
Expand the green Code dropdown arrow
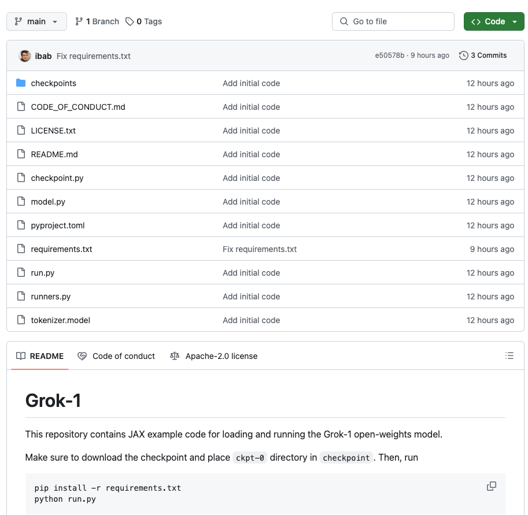[x=515, y=21]
